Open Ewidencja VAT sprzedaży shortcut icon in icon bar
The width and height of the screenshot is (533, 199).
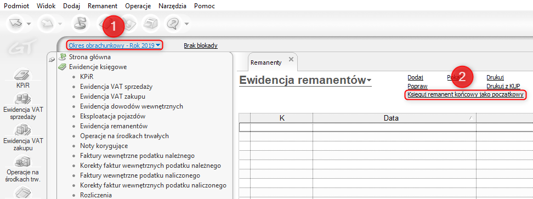[24, 100]
